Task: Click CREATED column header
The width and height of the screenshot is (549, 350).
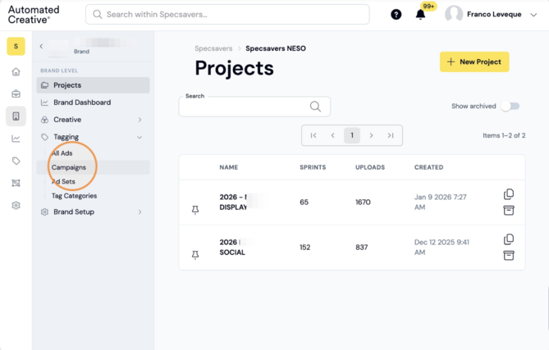Action: point(428,167)
